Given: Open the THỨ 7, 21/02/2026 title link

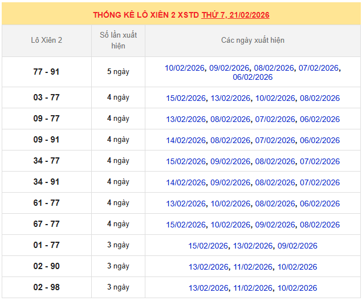Looking at the screenshot, I should coord(235,15).
